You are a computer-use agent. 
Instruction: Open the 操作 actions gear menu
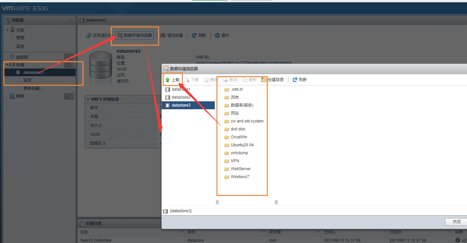pyautogui.click(x=222, y=35)
